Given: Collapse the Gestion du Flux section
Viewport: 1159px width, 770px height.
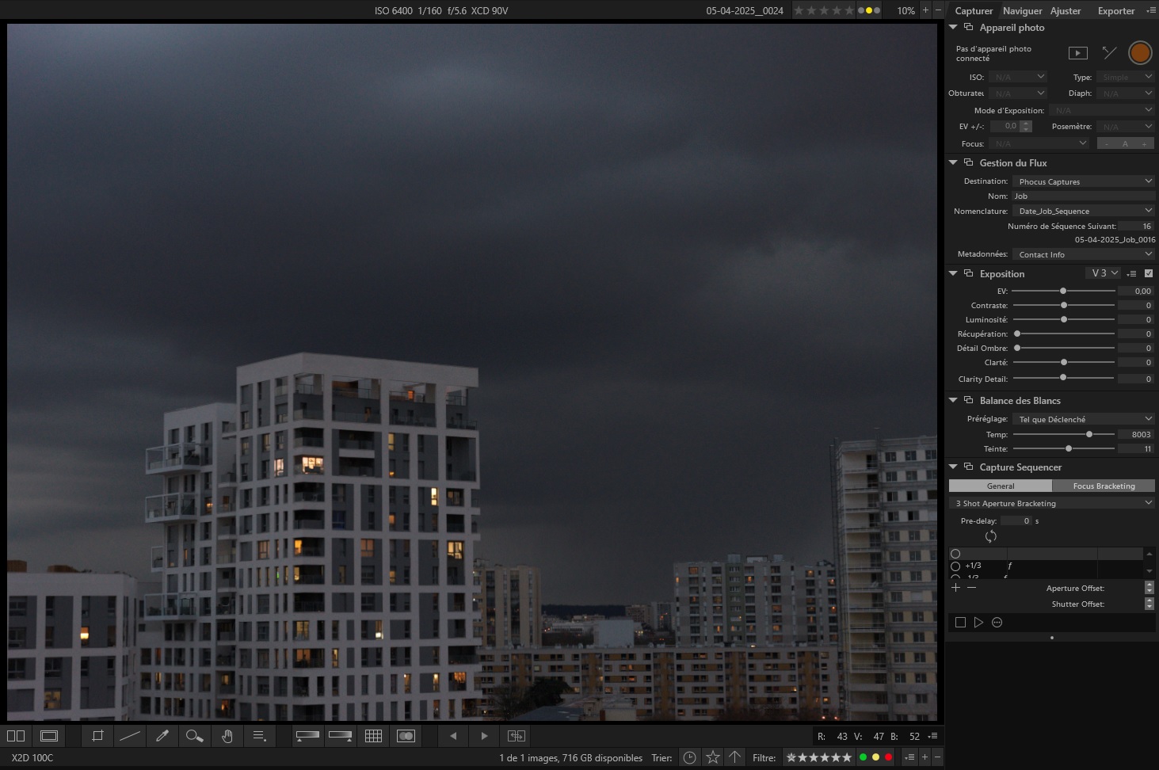Looking at the screenshot, I should [x=953, y=162].
